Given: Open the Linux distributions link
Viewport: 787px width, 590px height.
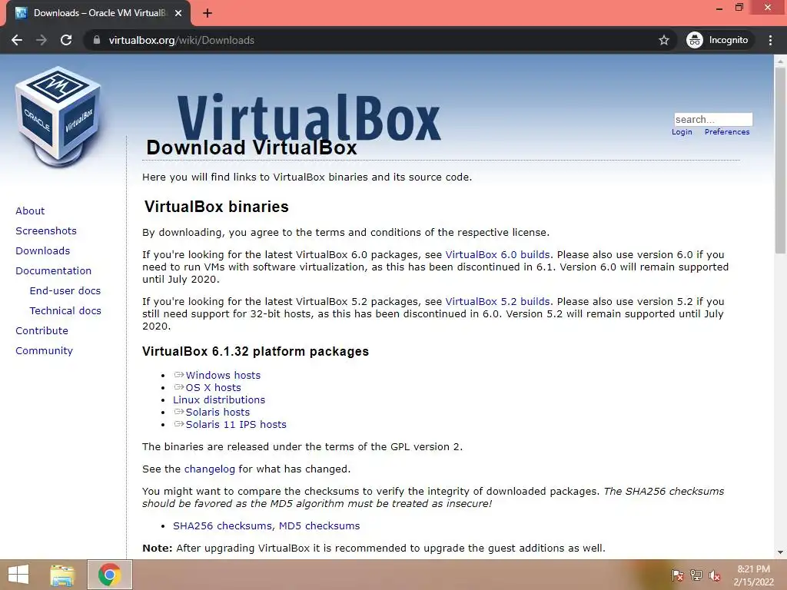Looking at the screenshot, I should click(219, 399).
